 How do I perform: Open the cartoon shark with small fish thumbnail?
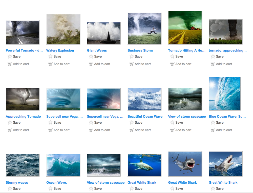click(185, 164)
